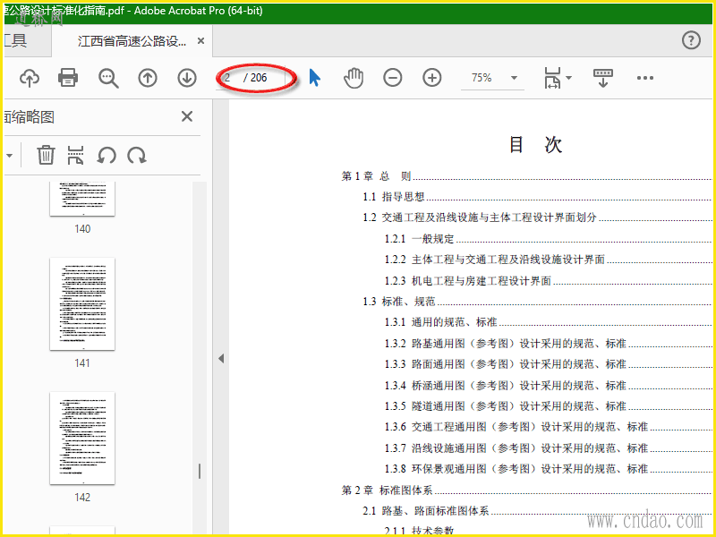
Task: Select the arrow selection tool
Action: click(x=315, y=78)
